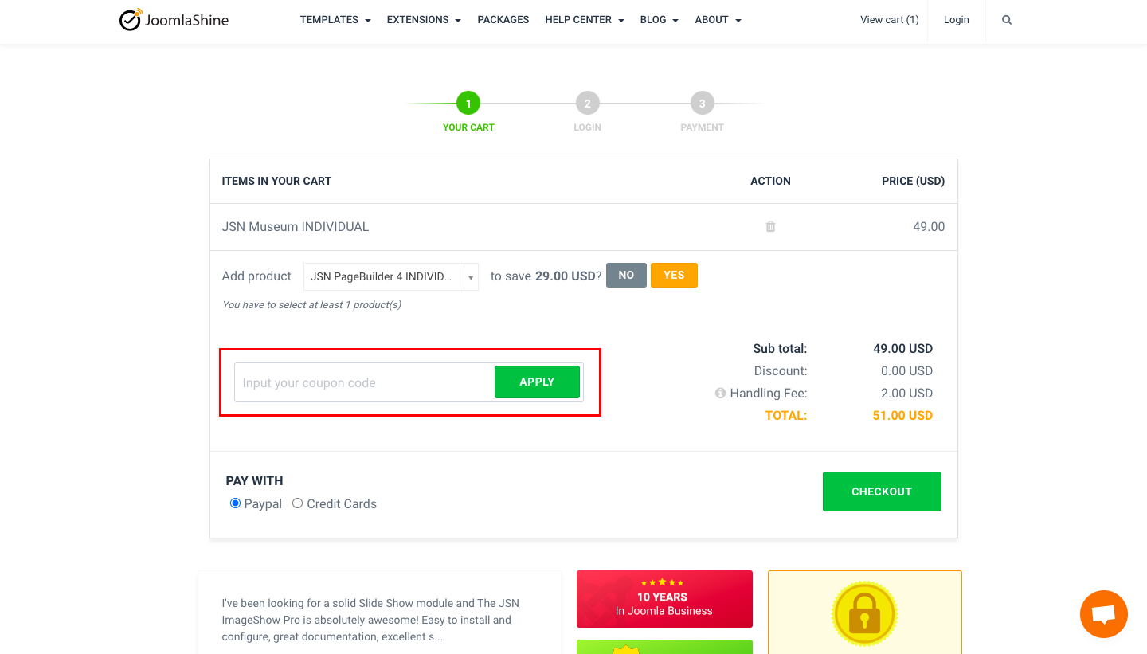Viewport: 1147px width, 654px height.
Task: Apply the coupon code
Action: pos(537,382)
